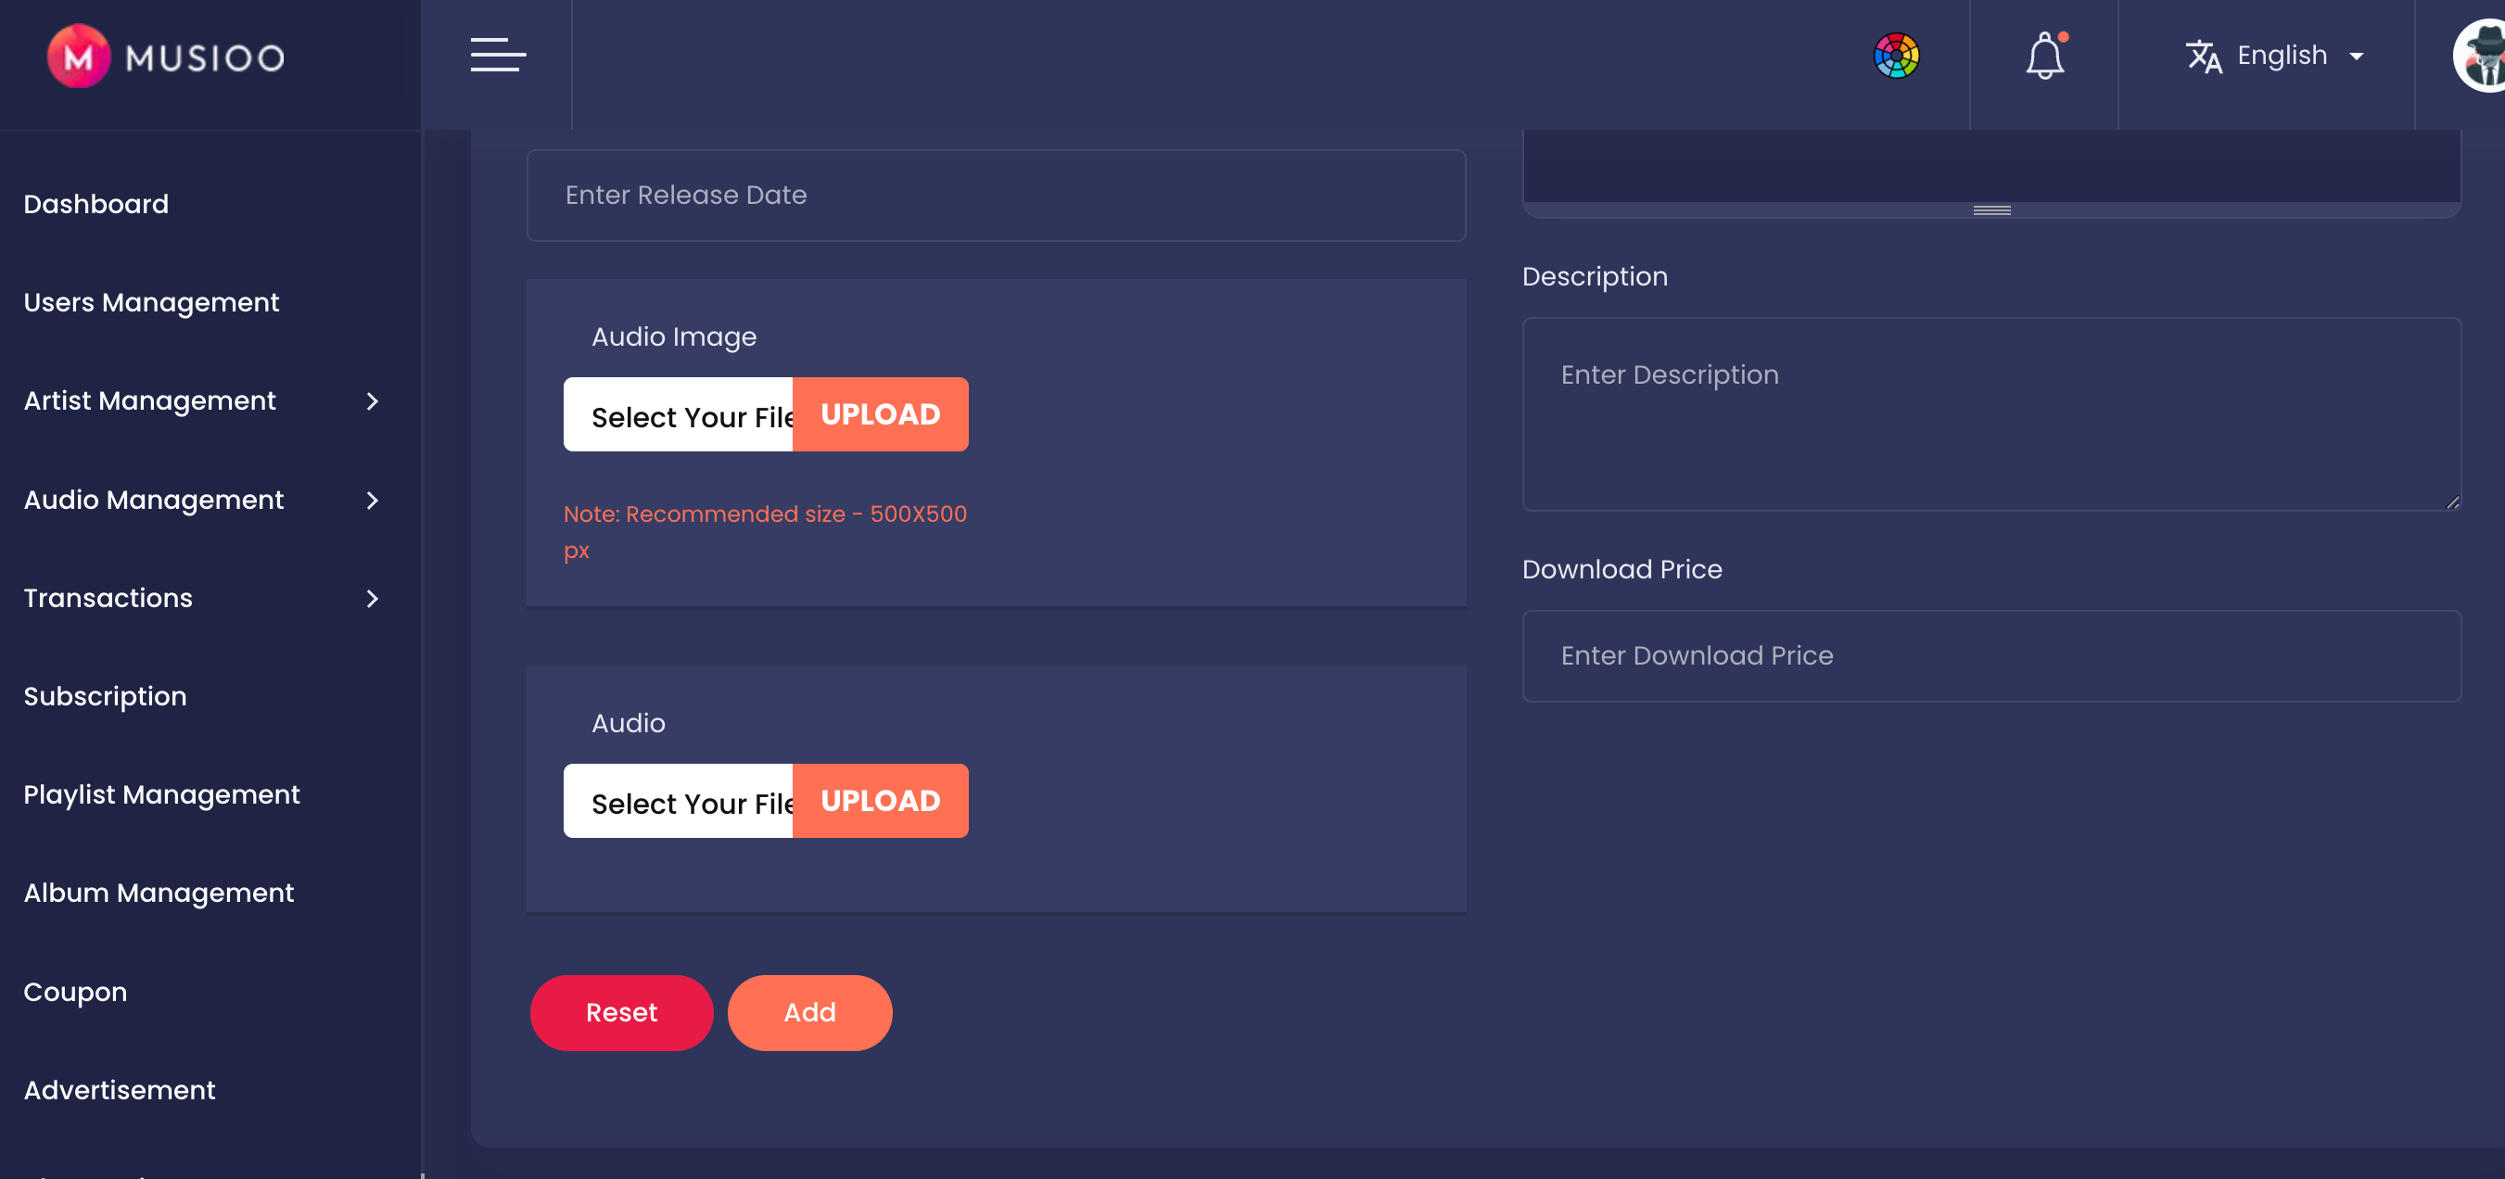Select your file for Audio Image
This screenshot has height=1179, width=2505.
click(678, 415)
